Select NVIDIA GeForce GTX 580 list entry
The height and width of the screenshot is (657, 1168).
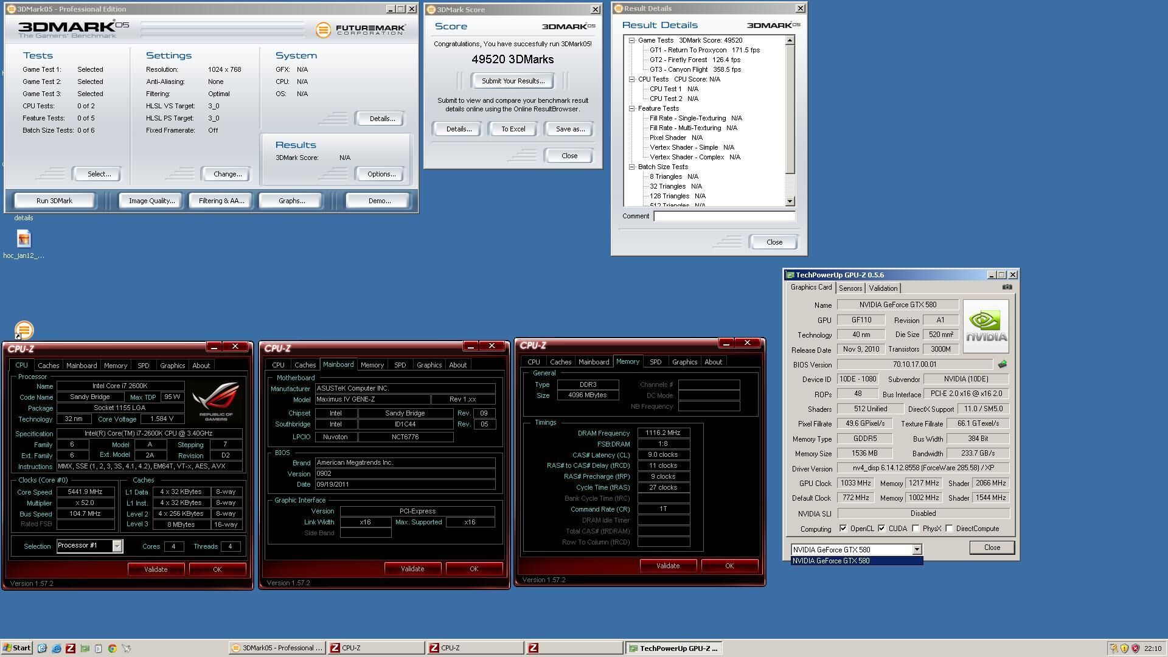pos(857,561)
